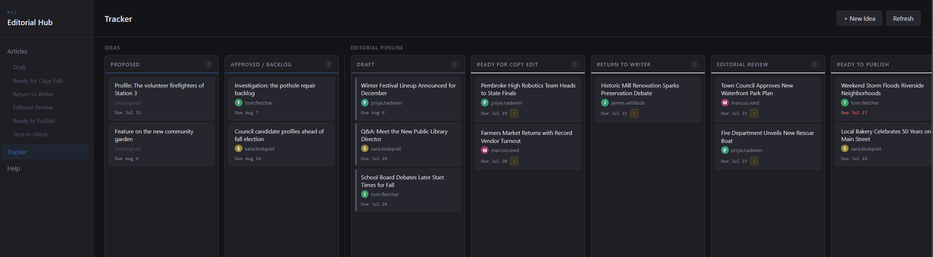The image size is (933, 257).
Task: Select Sent to Ghost in sidebar
Action: point(30,134)
